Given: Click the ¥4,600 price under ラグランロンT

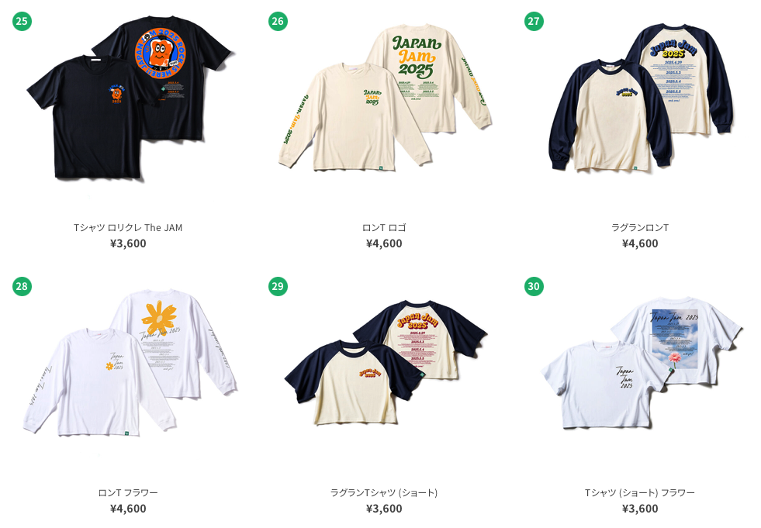Looking at the screenshot, I should pyautogui.click(x=640, y=243).
